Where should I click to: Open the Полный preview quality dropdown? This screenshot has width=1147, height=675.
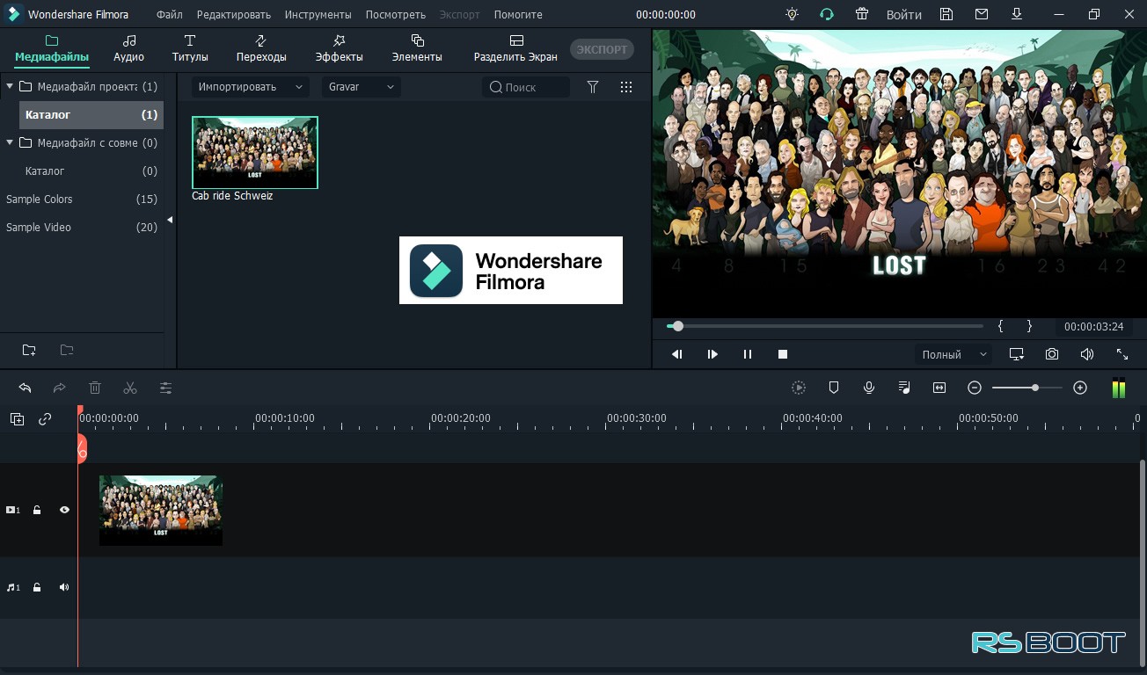click(953, 354)
